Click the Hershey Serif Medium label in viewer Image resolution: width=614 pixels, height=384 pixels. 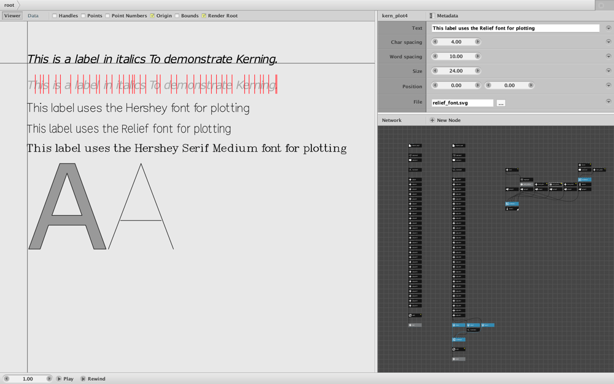(187, 149)
